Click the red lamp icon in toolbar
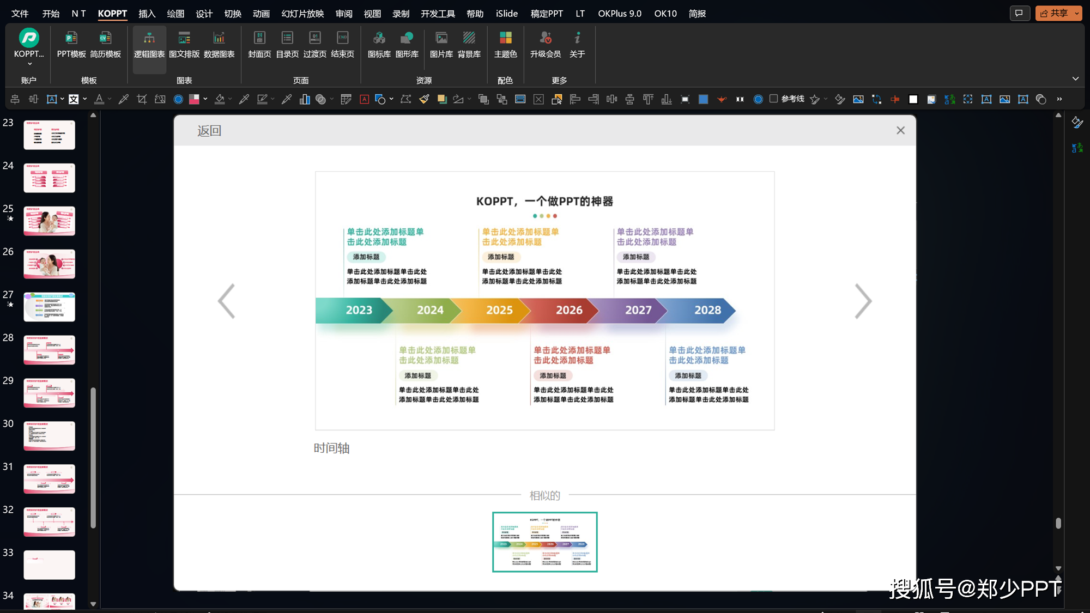 (x=722, y=99)
